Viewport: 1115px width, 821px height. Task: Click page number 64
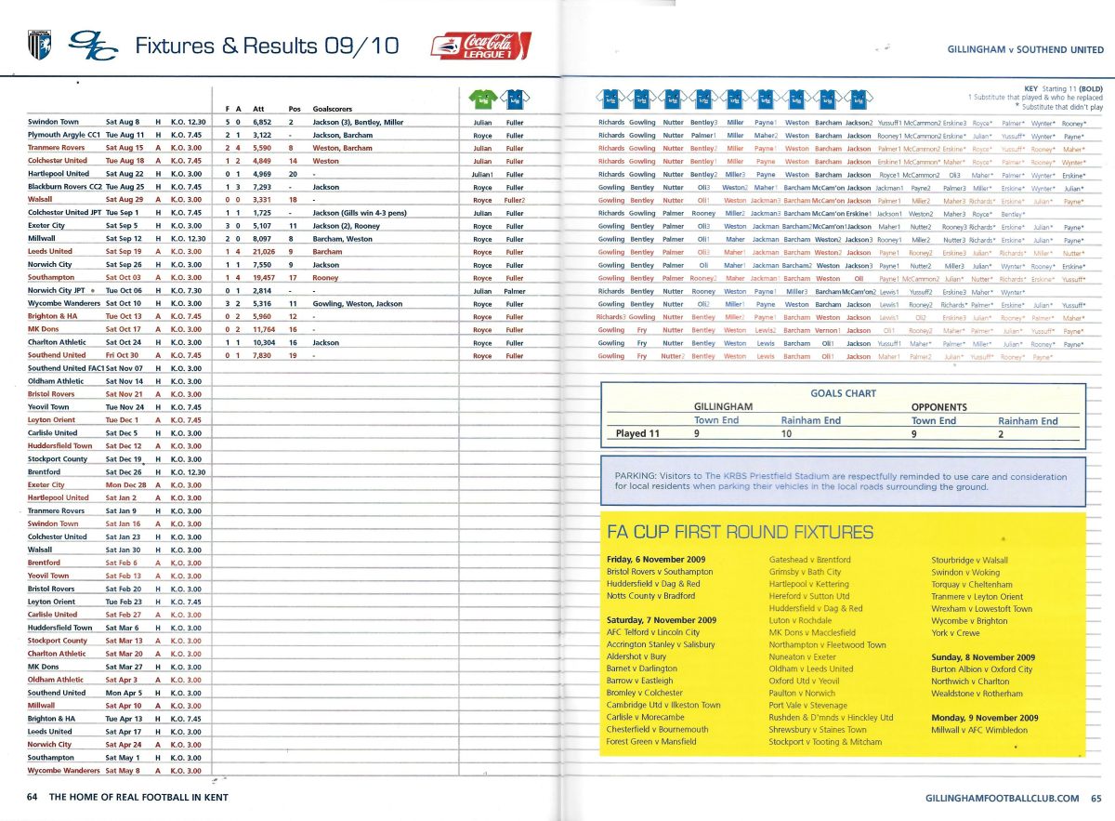32,797
